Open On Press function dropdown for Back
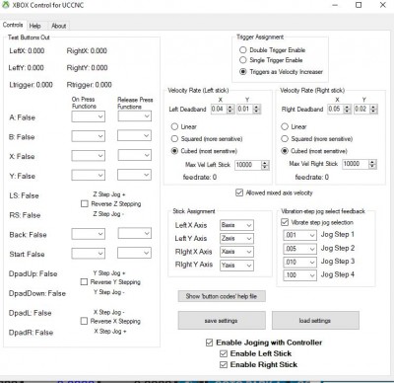394x383 pixels. coord(89,234)
